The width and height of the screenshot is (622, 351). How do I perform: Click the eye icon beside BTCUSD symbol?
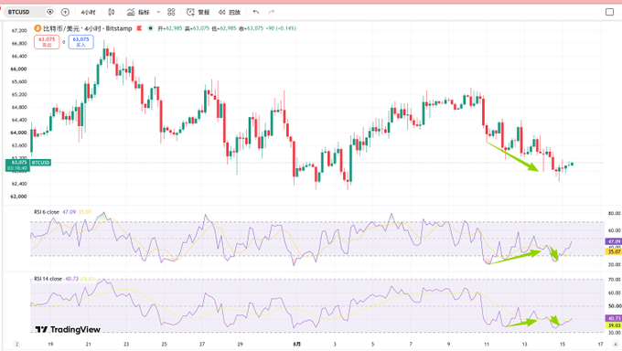pos(50,12)
